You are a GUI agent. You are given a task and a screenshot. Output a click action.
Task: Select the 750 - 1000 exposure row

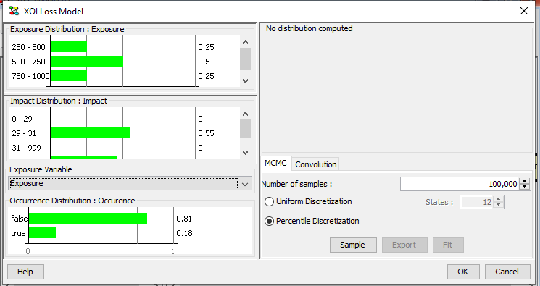pyautogui.click(x=124, y=76)
